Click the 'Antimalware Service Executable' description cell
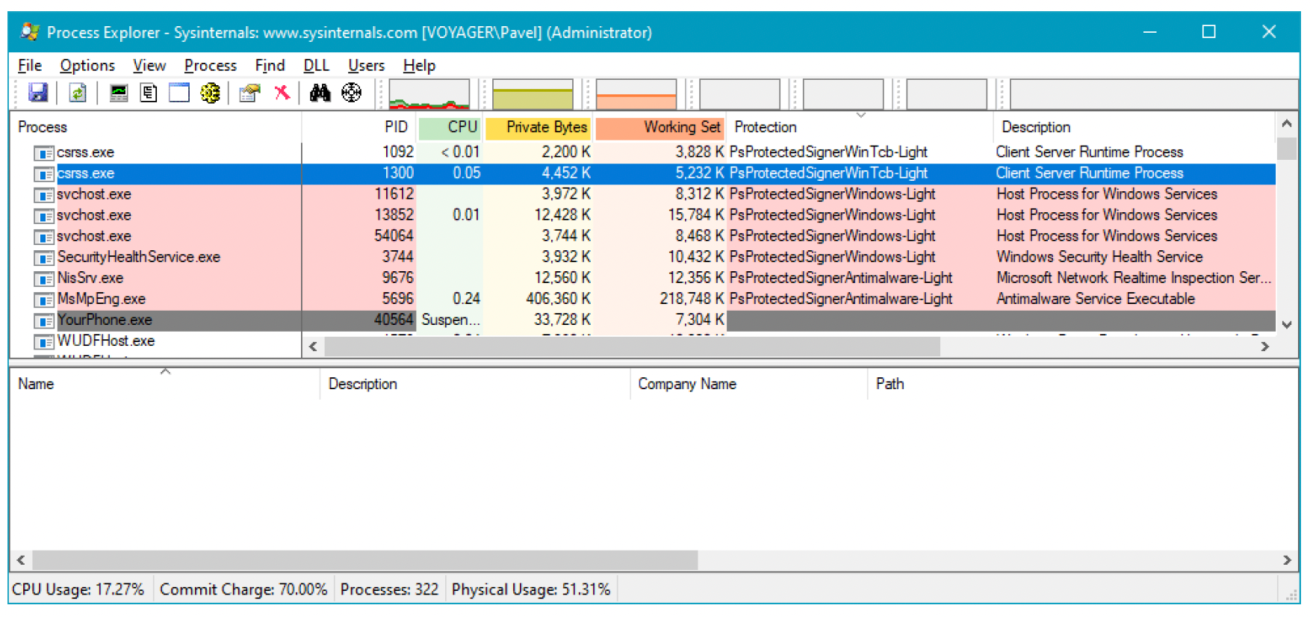 [1096, 299]
